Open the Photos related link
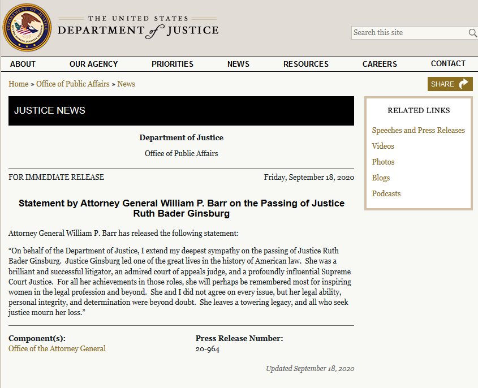This screenshot has height=388, width=478. coord(383,162)
